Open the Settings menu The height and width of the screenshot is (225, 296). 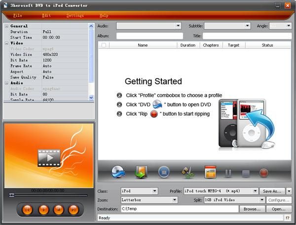[x=75, y=15]
